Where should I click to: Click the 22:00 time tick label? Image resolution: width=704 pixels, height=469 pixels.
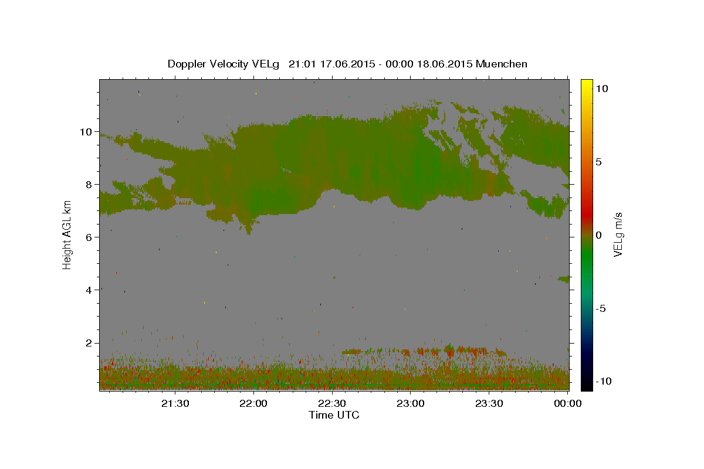tap(254, 403)
